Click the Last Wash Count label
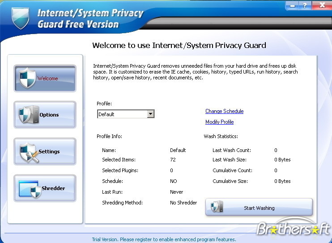The width and height of the screenshot is (332, 243). click(232, 150)
